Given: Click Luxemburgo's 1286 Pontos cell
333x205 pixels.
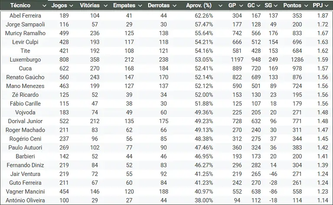Looking at the screenshot, I should point(297,59).
